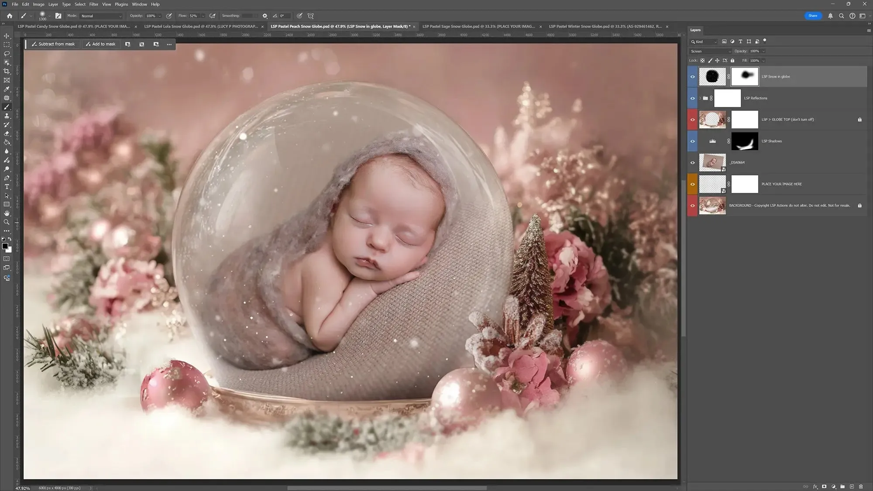Select the Path Selection tool
Screen dimensions: 873x491
7,196
